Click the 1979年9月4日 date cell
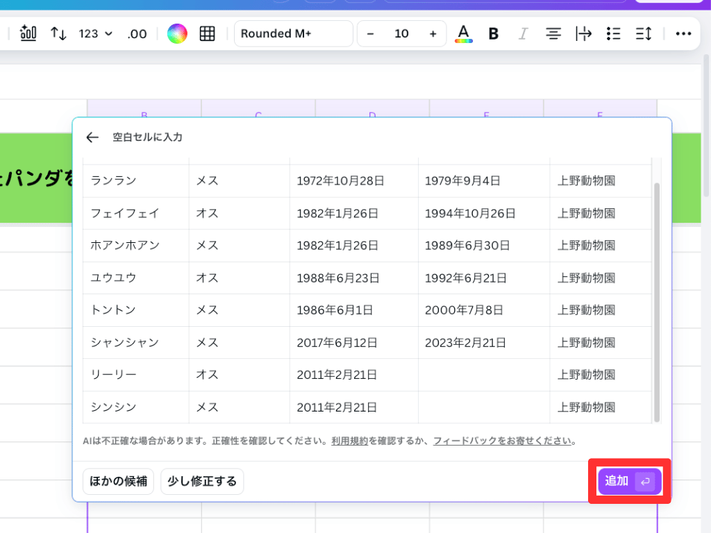711x533 pixels. pyautogui.click(x=484, y=181)
